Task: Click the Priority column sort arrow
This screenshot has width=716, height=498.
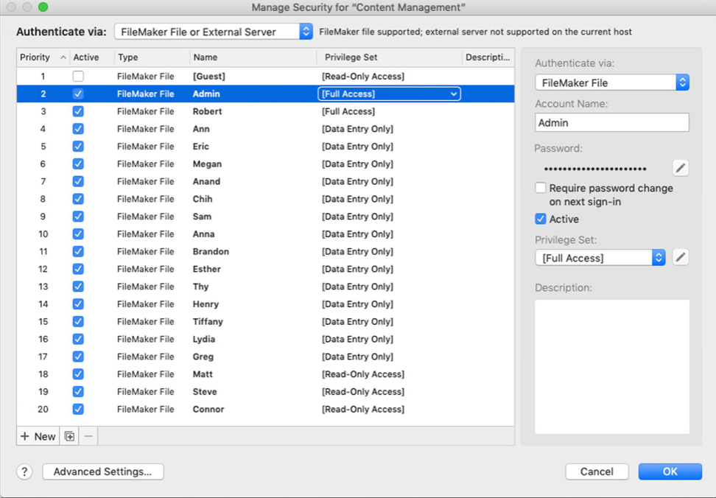Action: (63, 57)
